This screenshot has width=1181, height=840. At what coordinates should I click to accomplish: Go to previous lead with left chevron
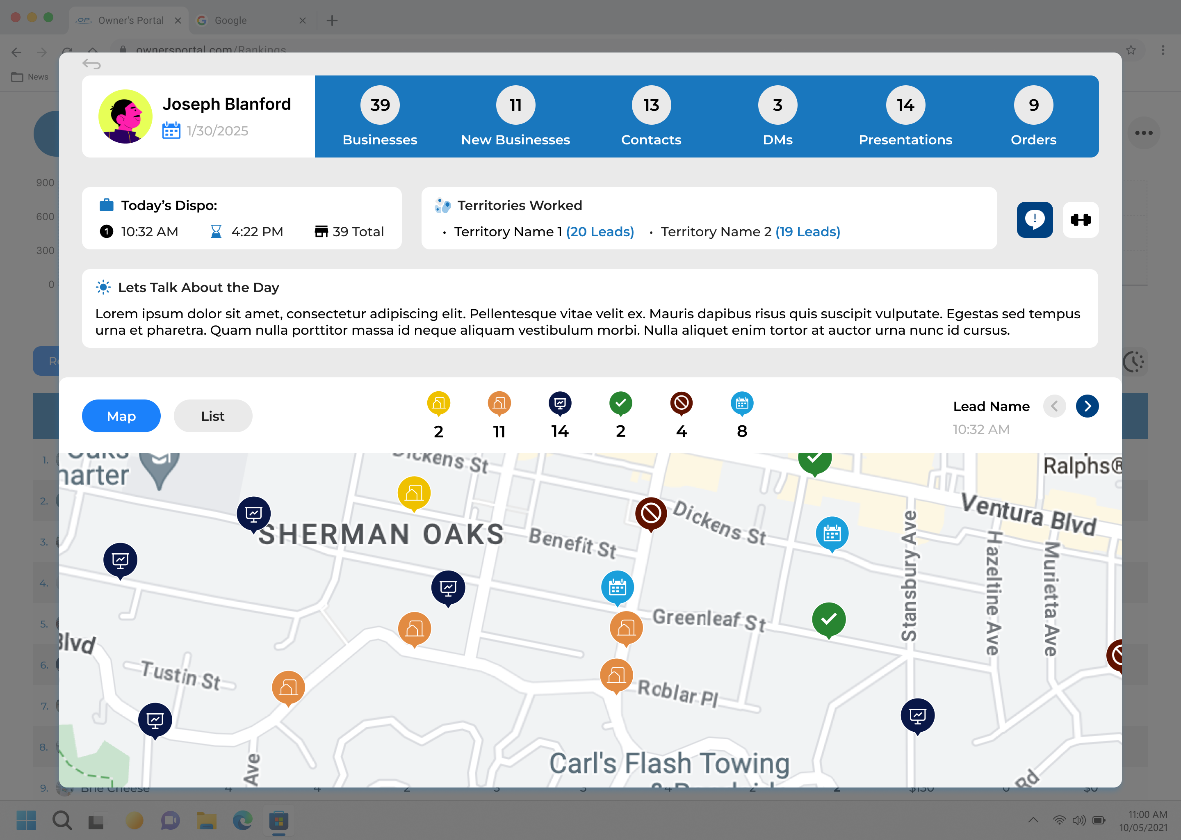click(x=1054, y=406)
